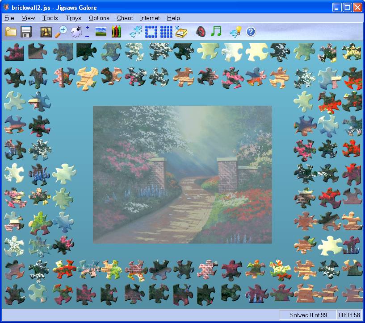Open the File menu
The height and width of the screenshot is (323, 365).
coord(9,18)
